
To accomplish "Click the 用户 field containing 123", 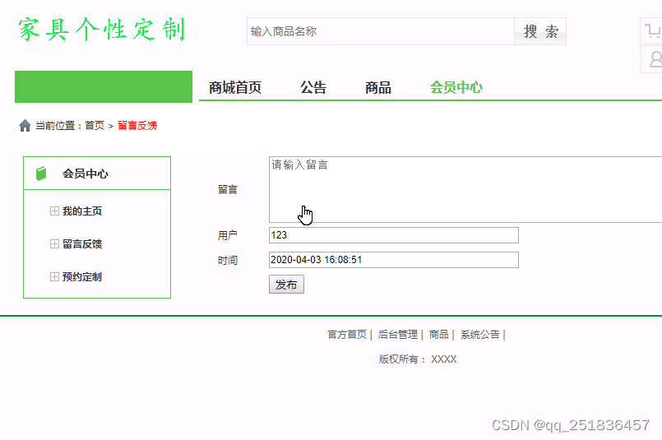I will [x=394, y=235].
